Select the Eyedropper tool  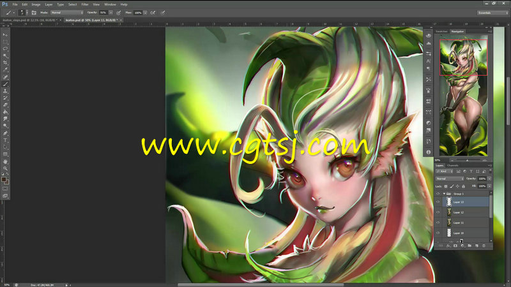click(x=5, y=70)
